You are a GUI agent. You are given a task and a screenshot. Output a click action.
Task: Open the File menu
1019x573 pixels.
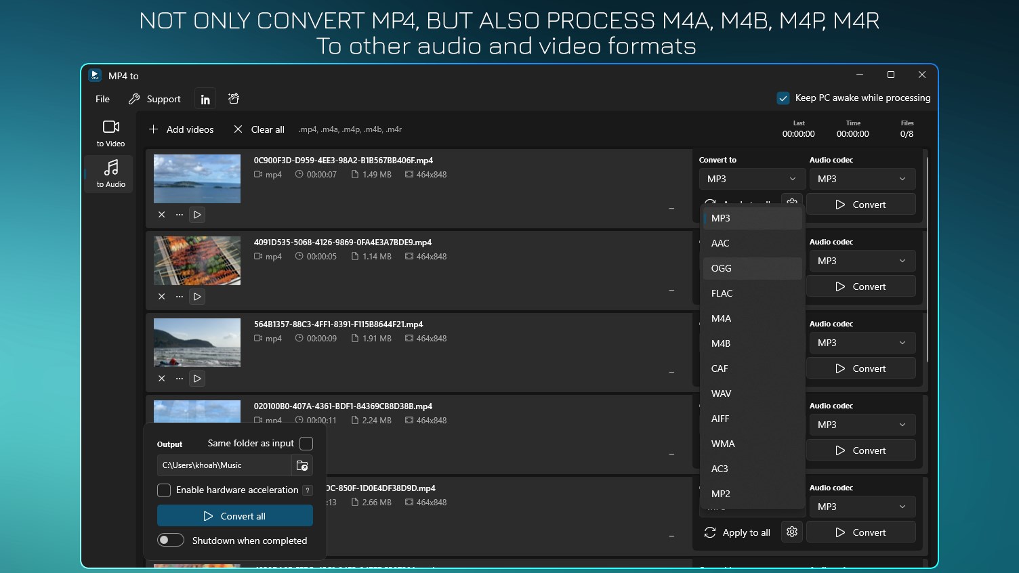(102, 98)
